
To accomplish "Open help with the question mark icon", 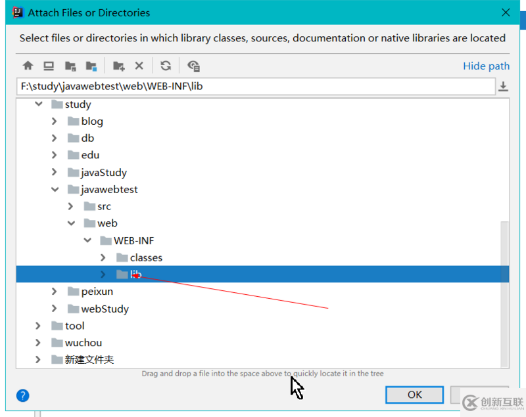I will tap(23, 395).
